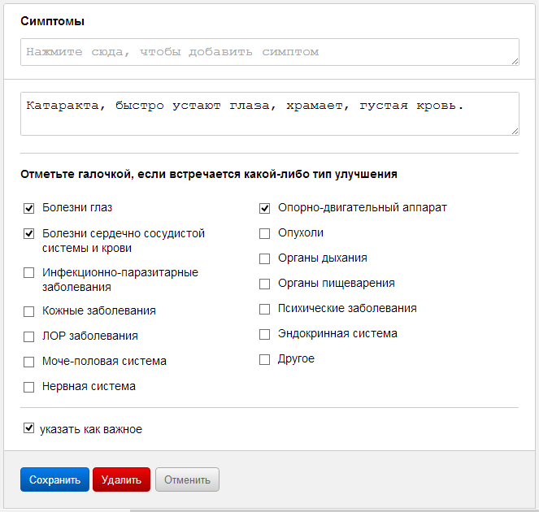The image size is (539, 512).
Task: Click the textarea containing 'Катаракта' text
Action: [269, 113]
